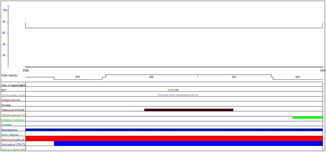Click the blue speed limit line

174,28
